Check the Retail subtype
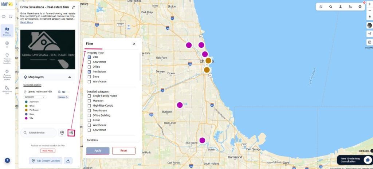The width and height of the screenshot is (373, 169). (89, 120)
